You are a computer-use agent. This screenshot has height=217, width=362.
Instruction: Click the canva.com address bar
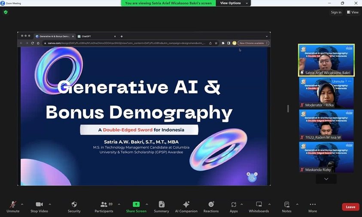pyautogui.click(x=127, y=43)
